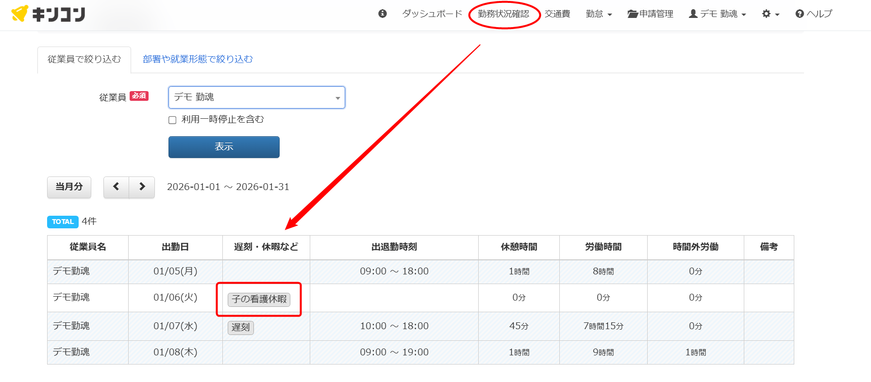Open the 従業員 select box

pyautogui.click(x=257, y=97)
